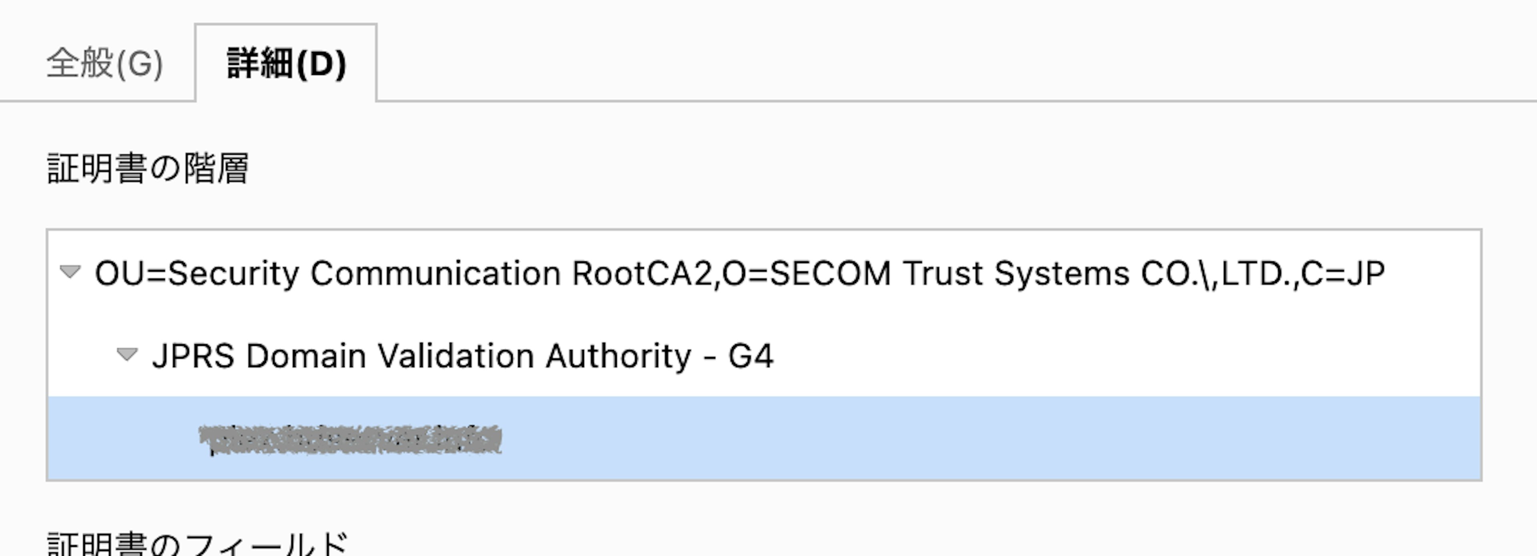Click the redacted hostname in the hierarchy tree
The width and height of the screenshot is (1537, 556).
pos(350,440)
